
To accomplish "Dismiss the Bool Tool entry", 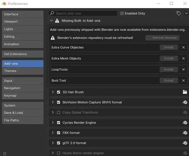I will click(x=183, y=80).
